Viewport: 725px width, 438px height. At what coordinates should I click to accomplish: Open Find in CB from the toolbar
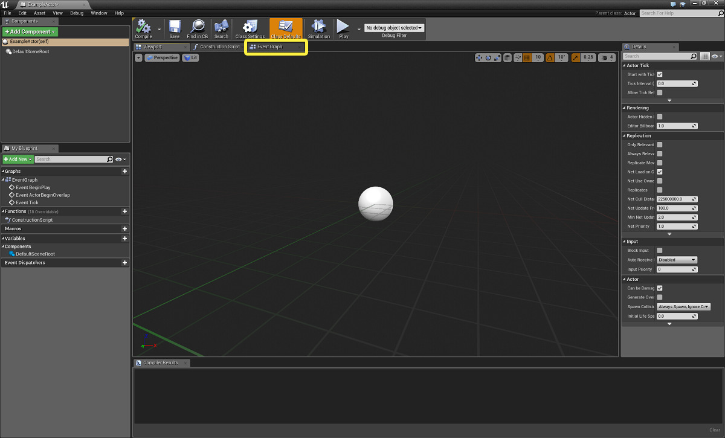(x=197, y=28)
